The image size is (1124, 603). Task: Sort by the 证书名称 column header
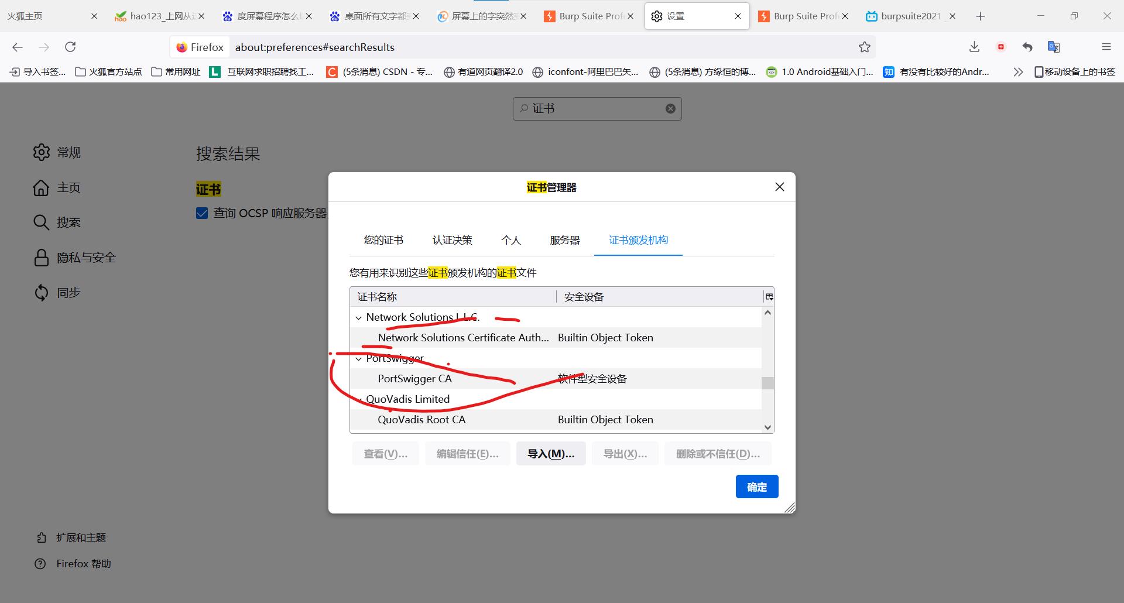coord(453,297)
